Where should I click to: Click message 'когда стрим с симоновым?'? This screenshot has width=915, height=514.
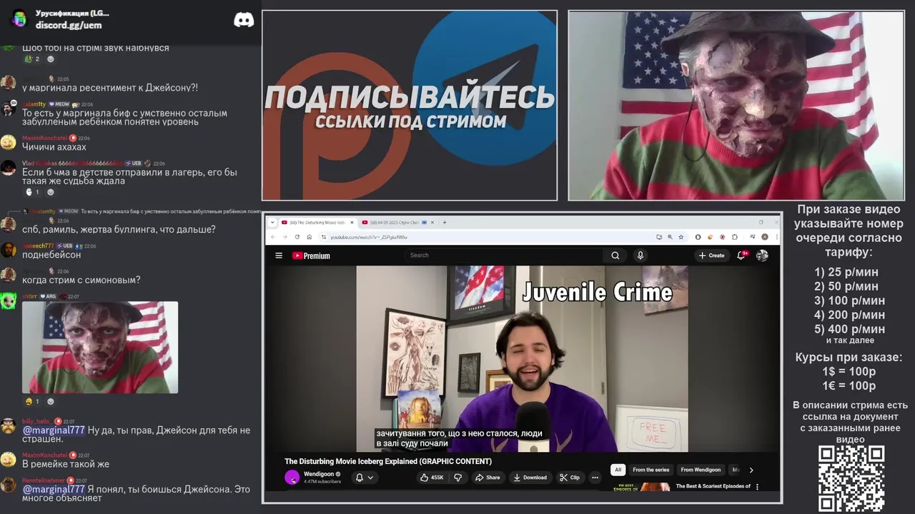(x=81, y=280)
